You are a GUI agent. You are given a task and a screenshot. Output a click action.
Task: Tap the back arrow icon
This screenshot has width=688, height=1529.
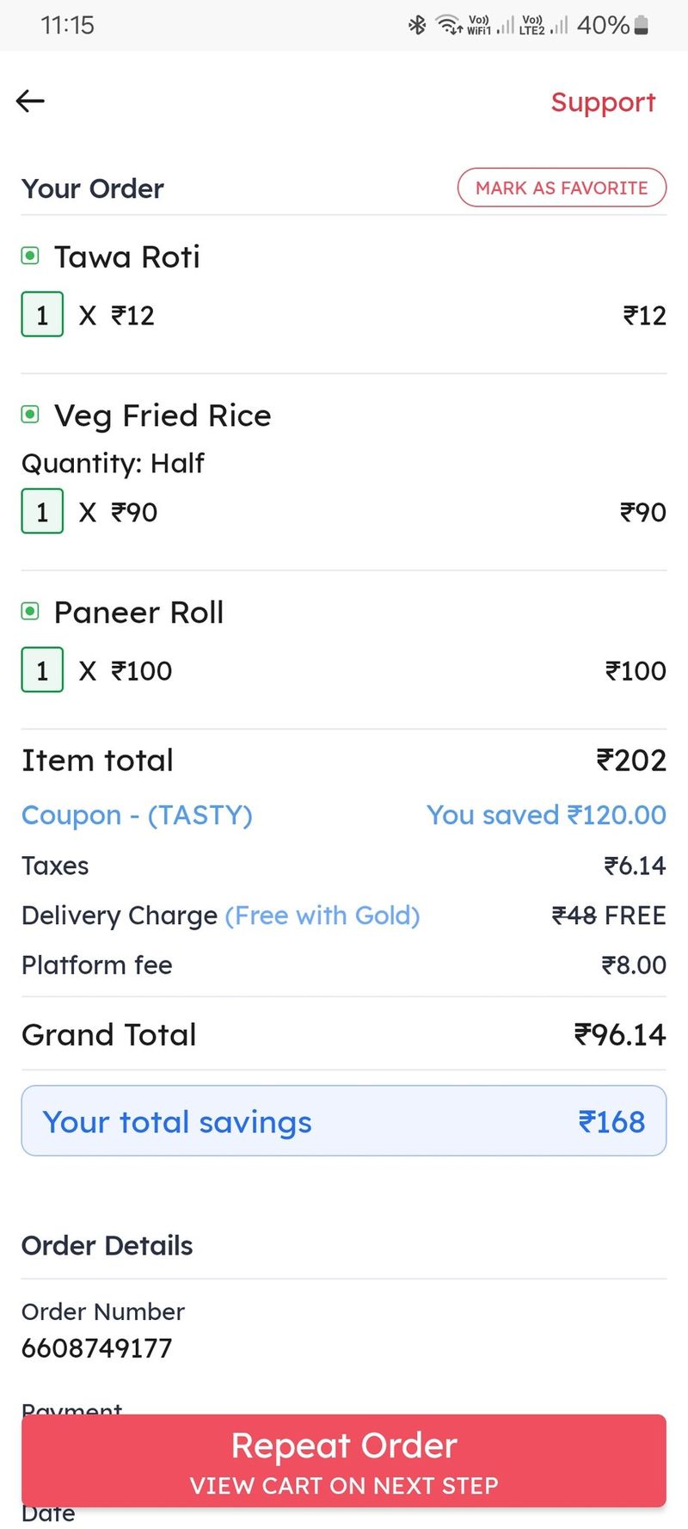point(30,101)
